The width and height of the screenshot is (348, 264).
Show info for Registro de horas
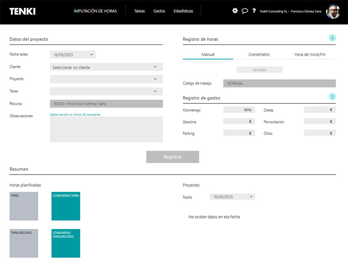[332, 38]
